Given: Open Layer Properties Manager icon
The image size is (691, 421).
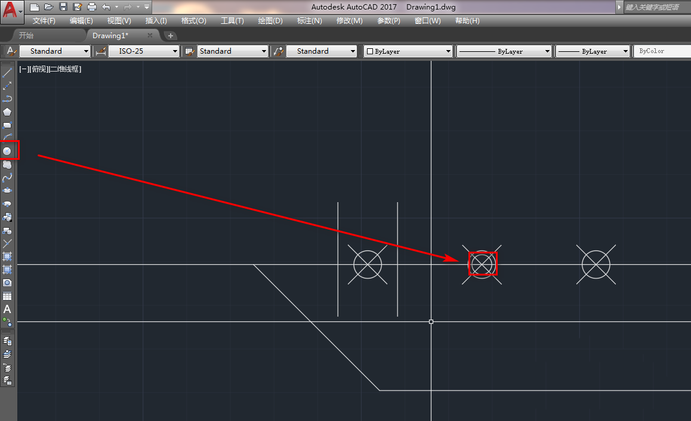Looking at the screenshot, I should (7, 341).
